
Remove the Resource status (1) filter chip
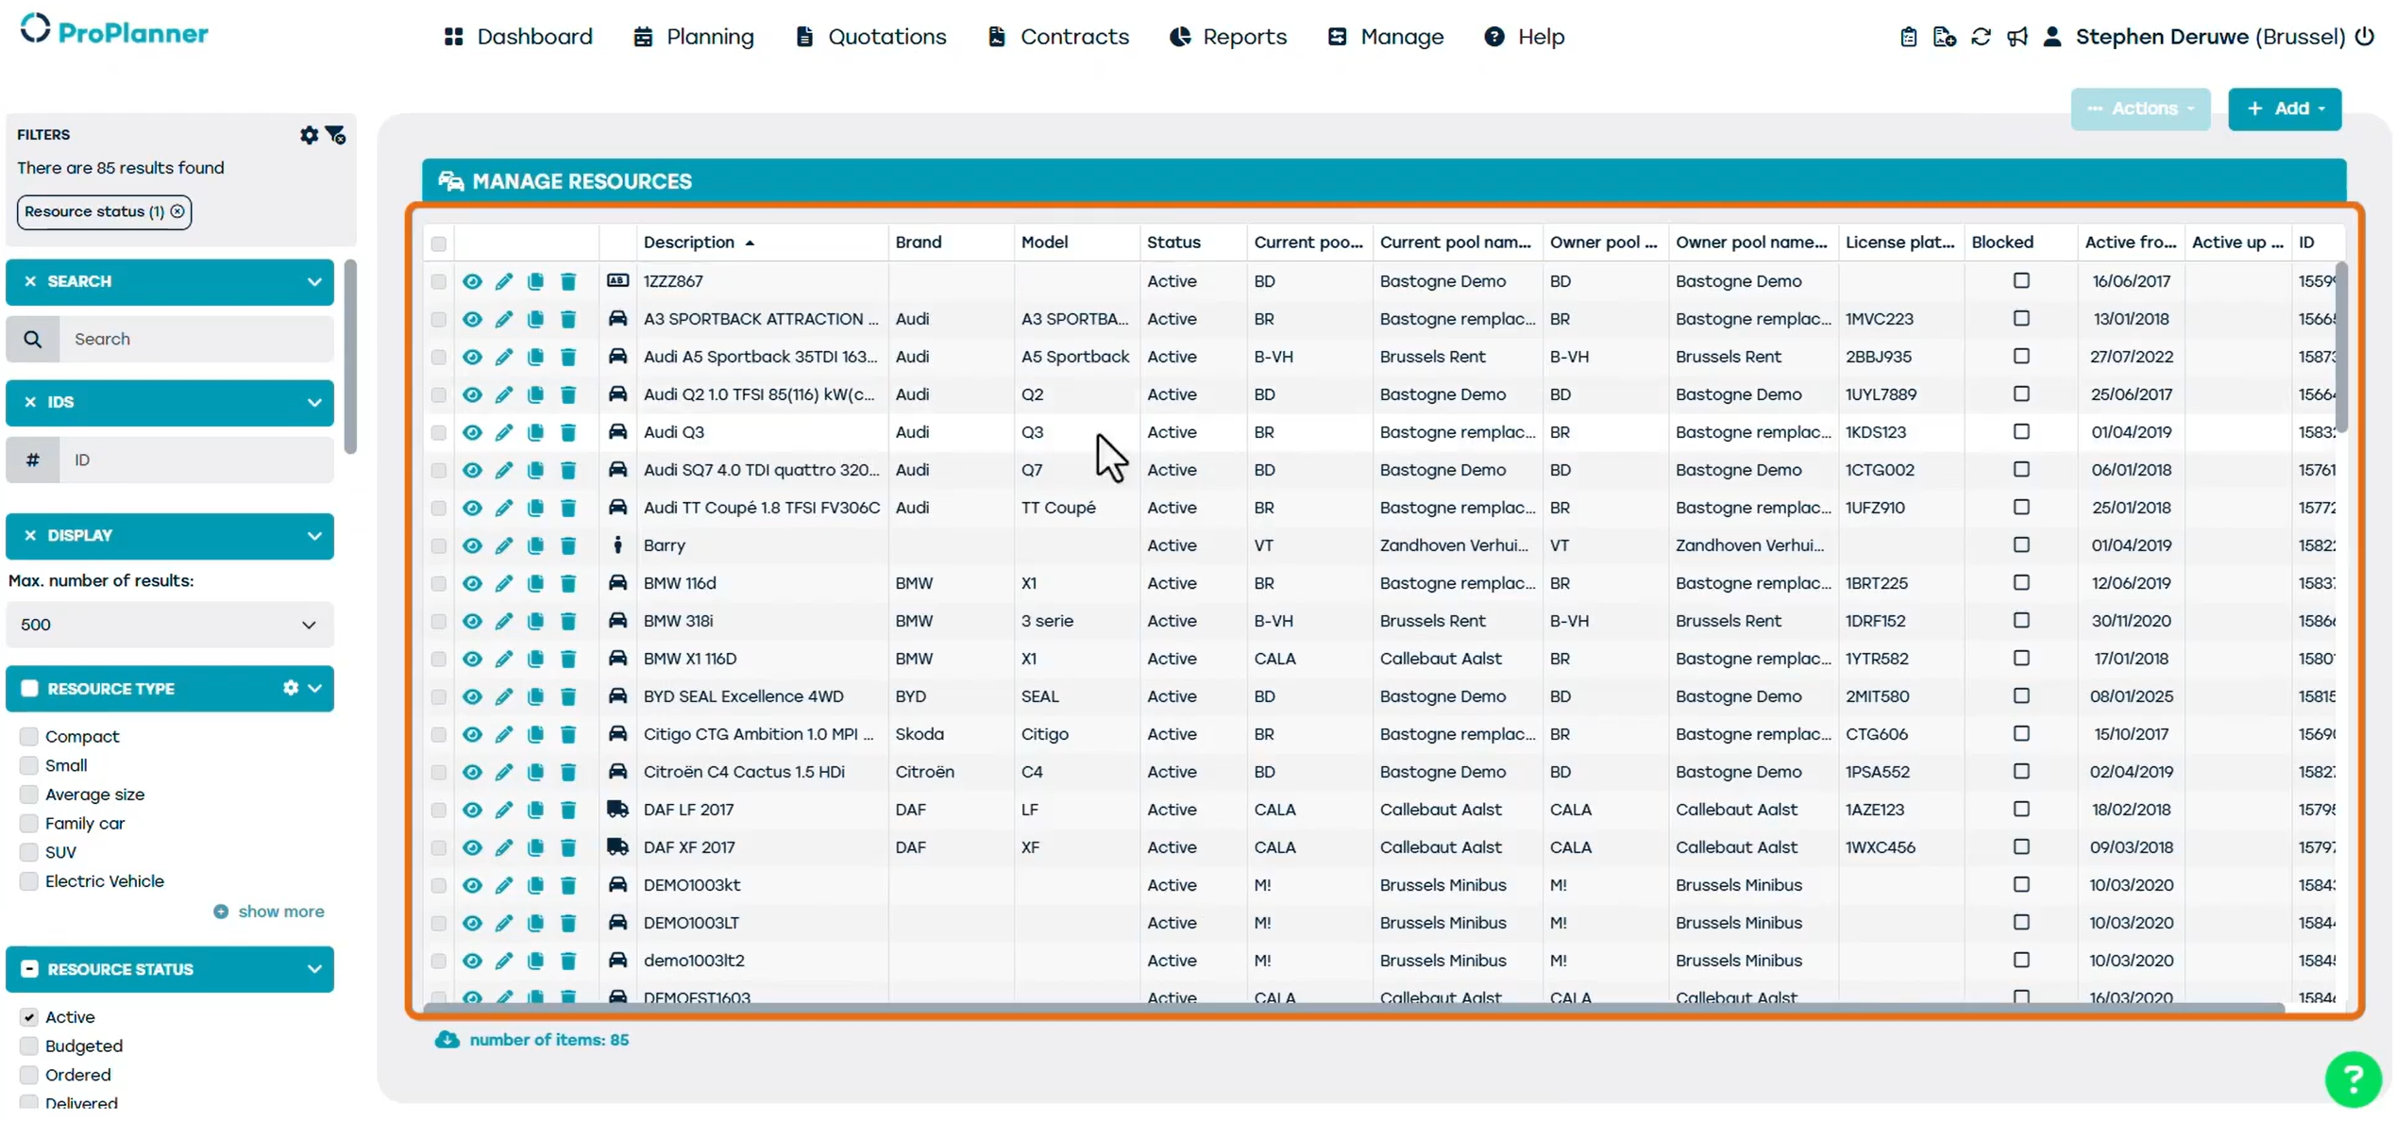tap(177, 211)
